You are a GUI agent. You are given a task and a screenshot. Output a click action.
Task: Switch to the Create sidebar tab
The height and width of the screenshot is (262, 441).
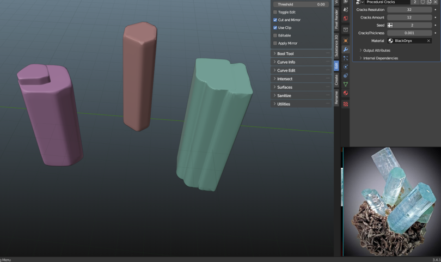[336, 80]
